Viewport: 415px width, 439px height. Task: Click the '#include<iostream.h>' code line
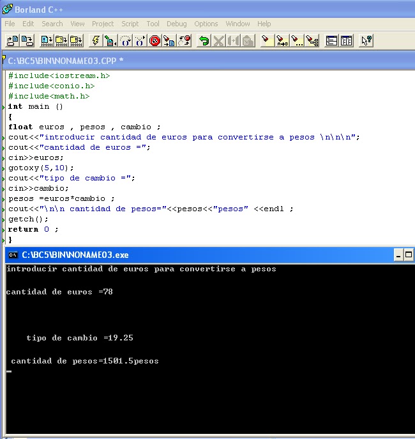pos(59,76)
